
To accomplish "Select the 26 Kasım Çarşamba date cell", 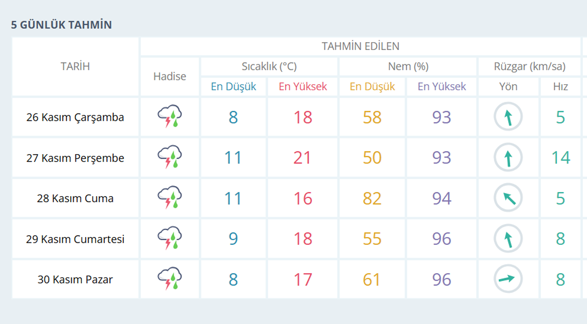I will [75, 118].
